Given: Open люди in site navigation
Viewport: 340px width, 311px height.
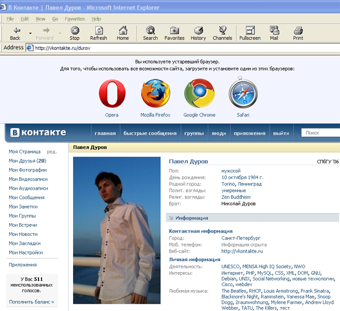Looking at the screenshot, I should point(219,133).
